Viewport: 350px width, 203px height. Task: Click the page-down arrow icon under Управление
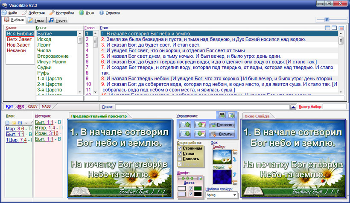pos(184,134)
